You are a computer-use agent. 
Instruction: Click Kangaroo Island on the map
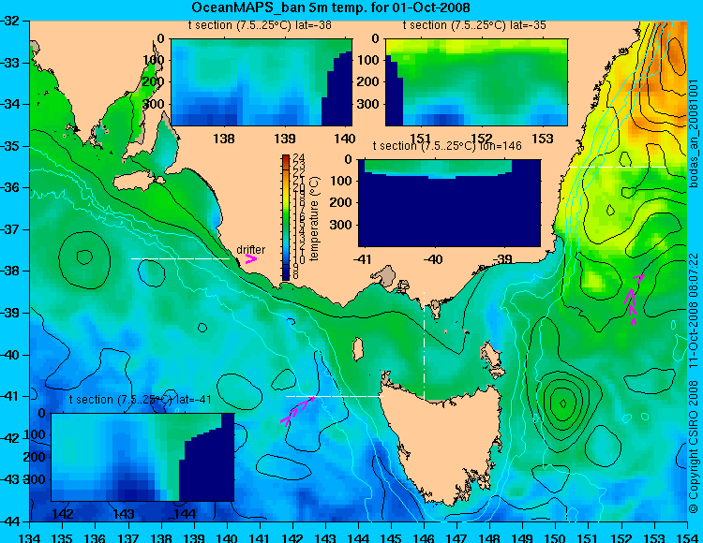click(134, 182)
